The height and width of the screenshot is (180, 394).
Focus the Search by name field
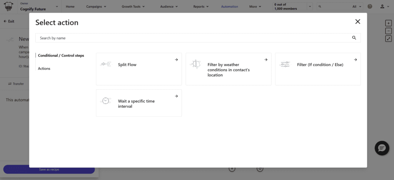(198, 38)
